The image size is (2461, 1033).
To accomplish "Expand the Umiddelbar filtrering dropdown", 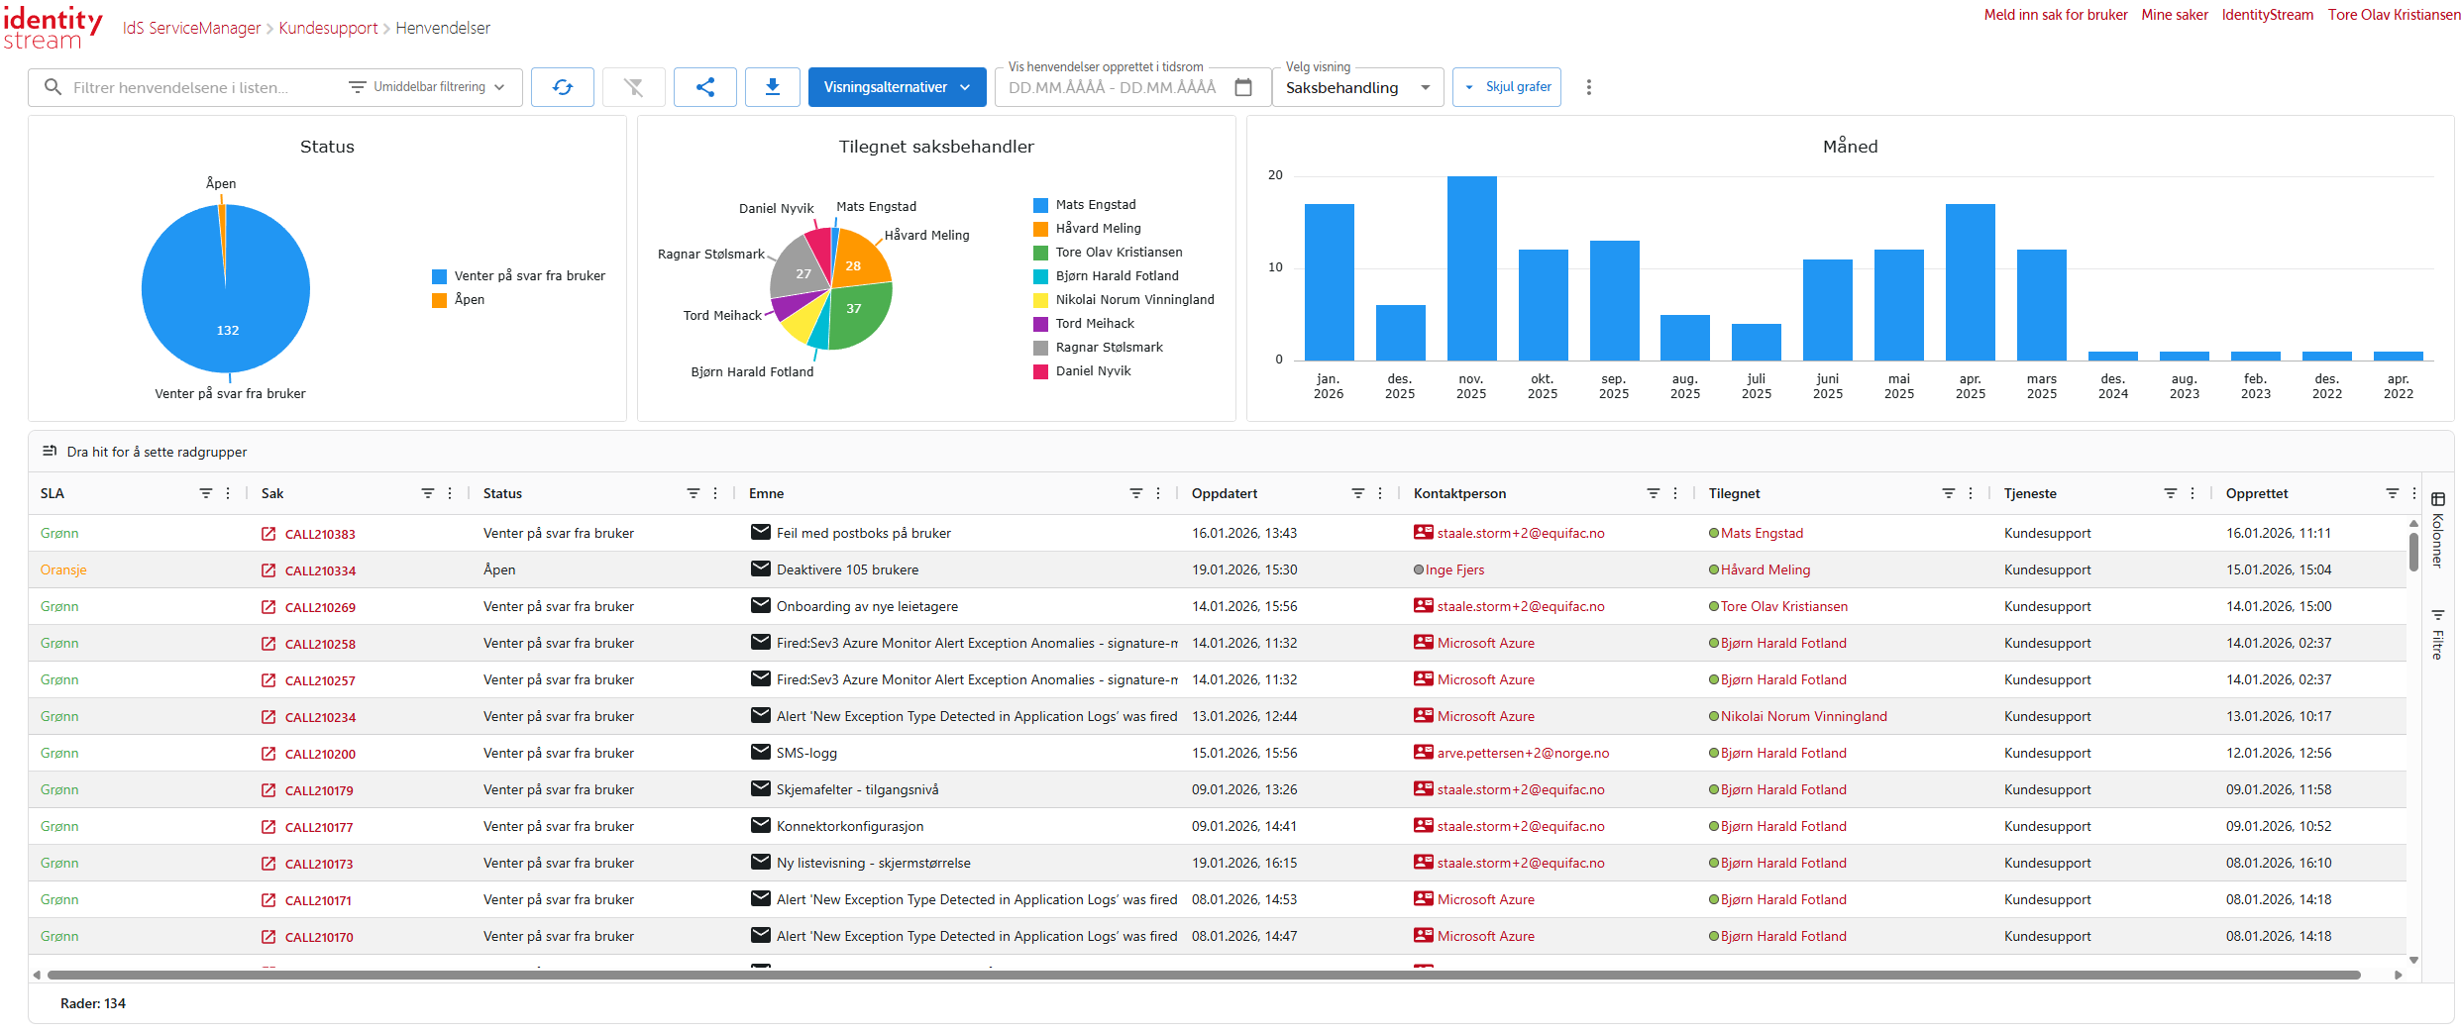I will point(428,87).
